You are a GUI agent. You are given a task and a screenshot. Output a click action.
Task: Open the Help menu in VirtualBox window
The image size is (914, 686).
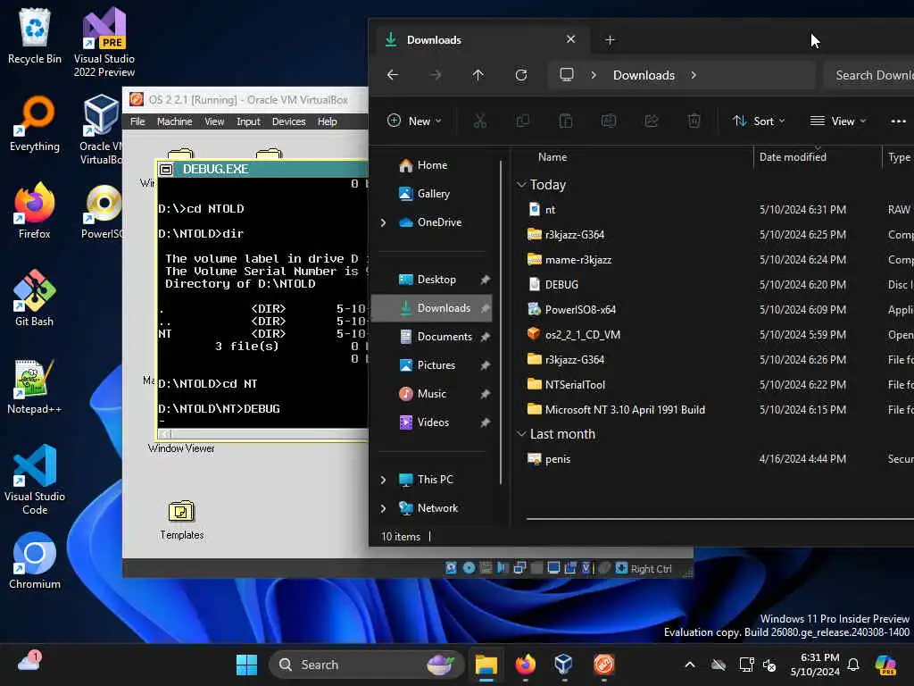[x=327, y=121]
